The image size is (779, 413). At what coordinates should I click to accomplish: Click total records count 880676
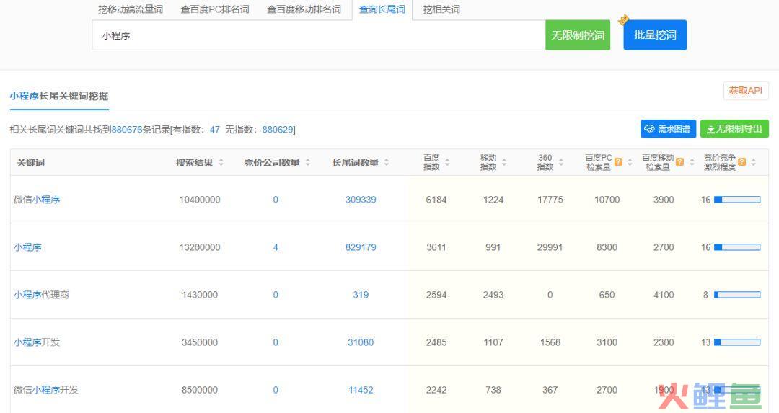click(x=127, y=130)
